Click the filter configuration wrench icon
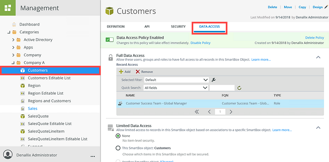 click(x=213, y=80)
